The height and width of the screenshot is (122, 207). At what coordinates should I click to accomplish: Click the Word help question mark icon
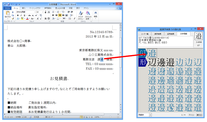click(121, 8)
